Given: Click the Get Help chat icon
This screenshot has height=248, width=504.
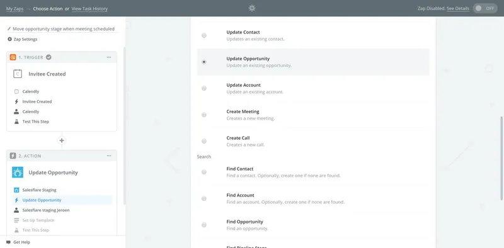Looking at the screenshot, I should 8,242.
